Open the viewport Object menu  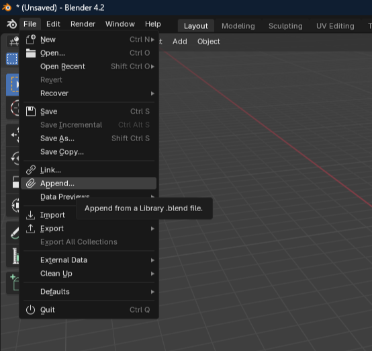pos(209,42)
